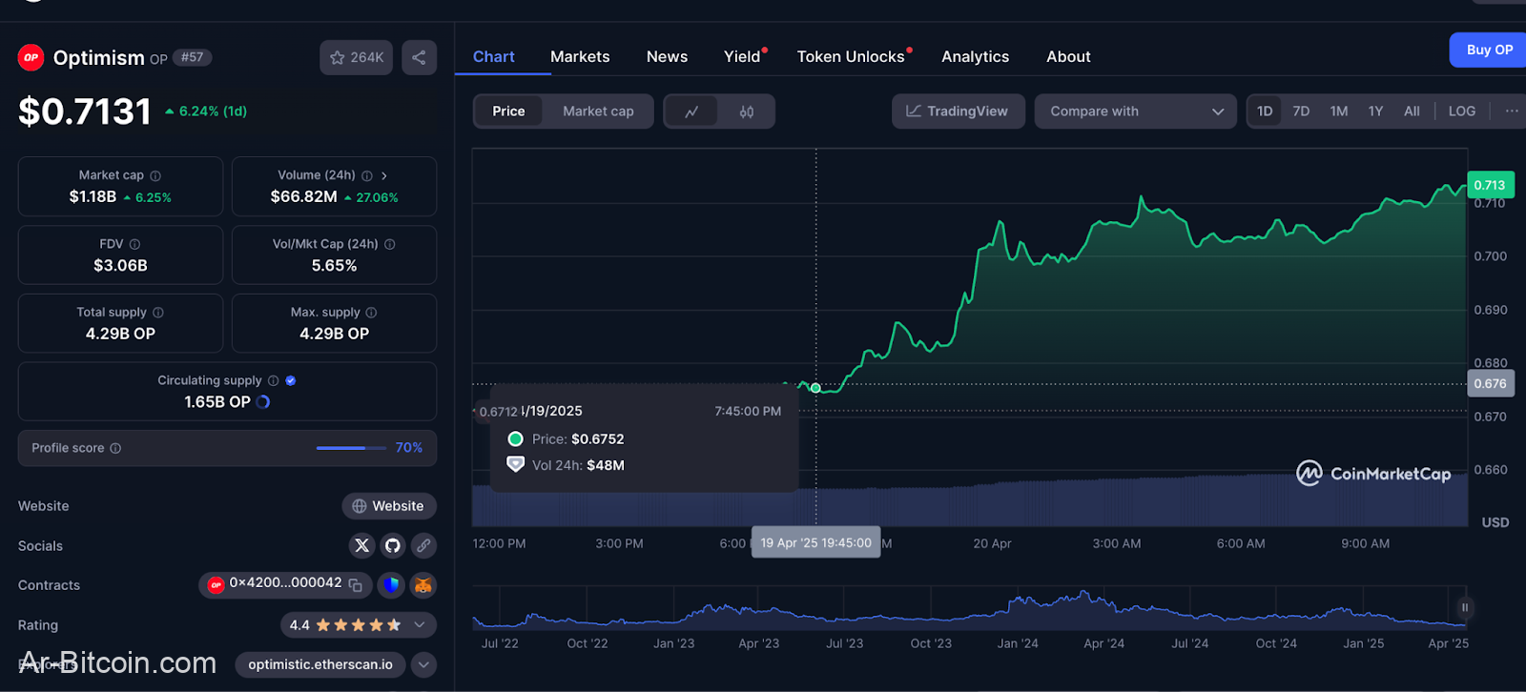Click the Profile score progress bar
Viewport: 1526px width, 692px height.
[x=352, y=448]
